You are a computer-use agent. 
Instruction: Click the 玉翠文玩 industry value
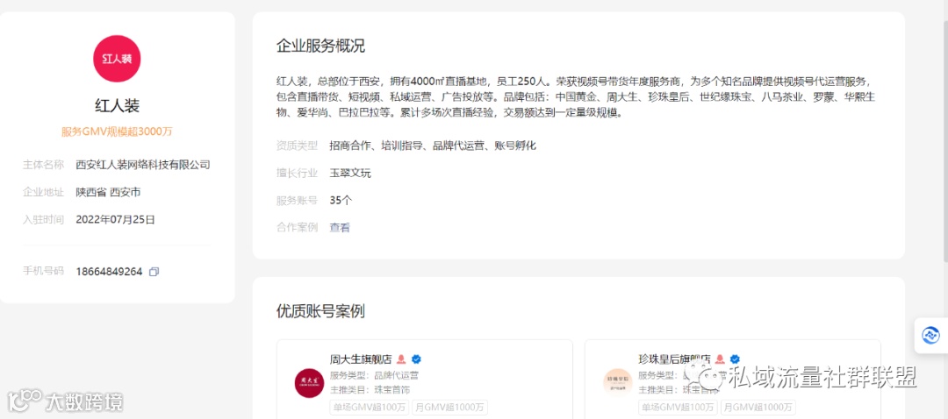[350, 174]
